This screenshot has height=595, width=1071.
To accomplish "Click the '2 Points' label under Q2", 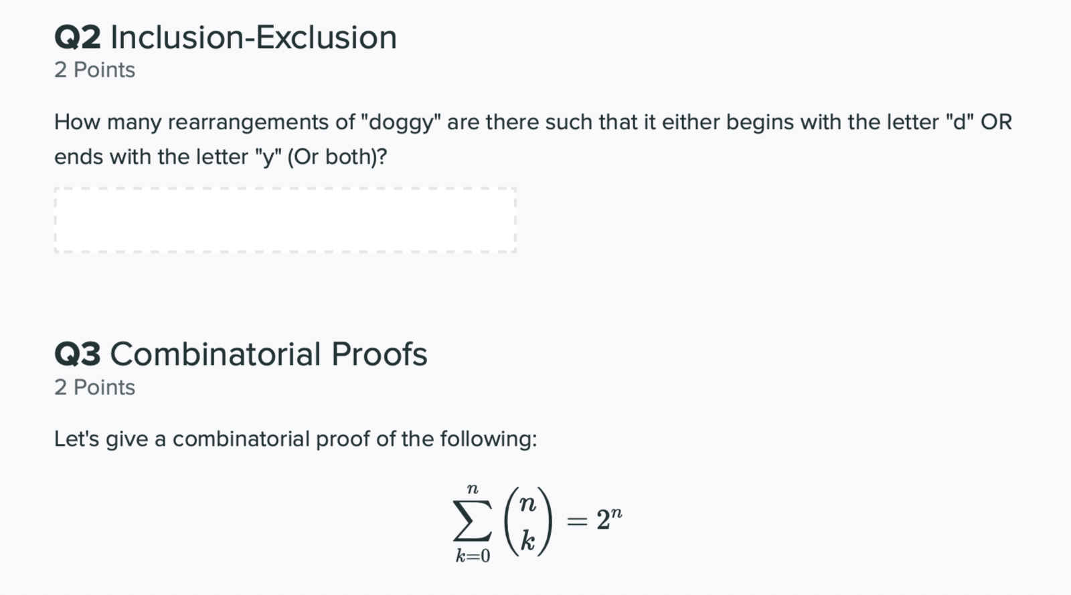I will click(x=94, y=69).
